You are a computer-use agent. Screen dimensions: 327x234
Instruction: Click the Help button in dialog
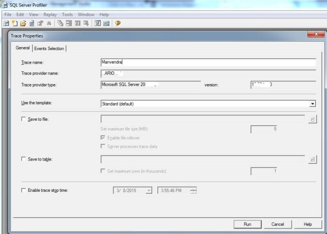click(308, 224)
